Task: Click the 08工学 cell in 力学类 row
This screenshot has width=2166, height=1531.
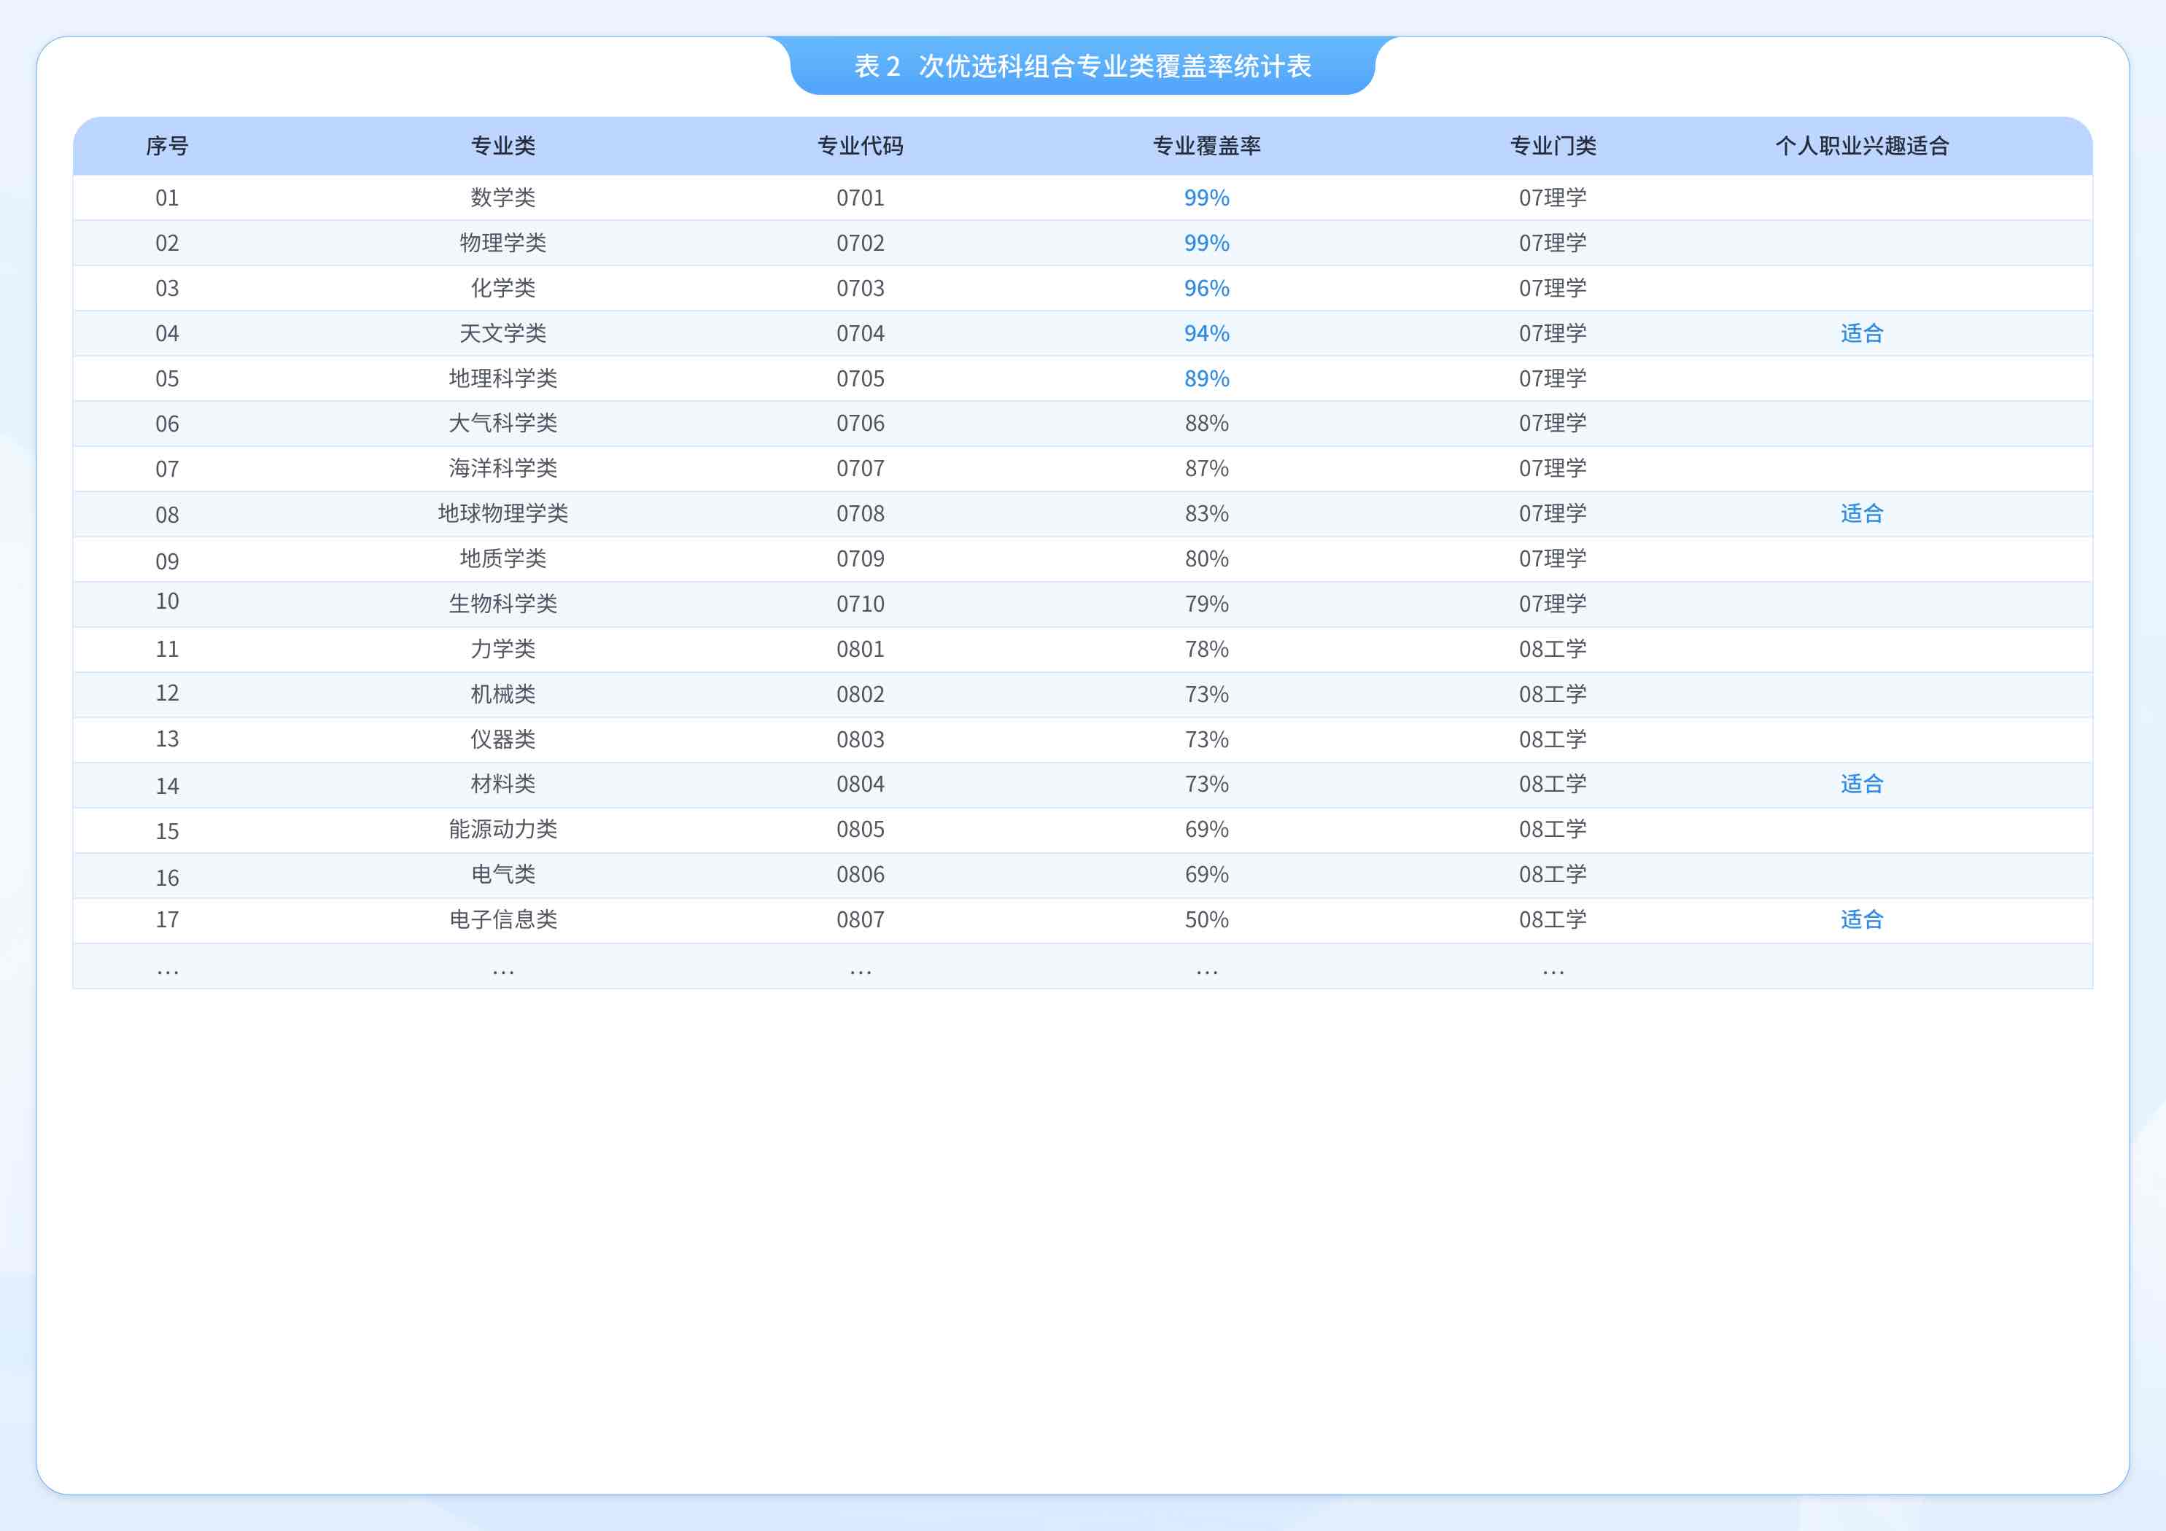Action: click(x=1552, y=649)
